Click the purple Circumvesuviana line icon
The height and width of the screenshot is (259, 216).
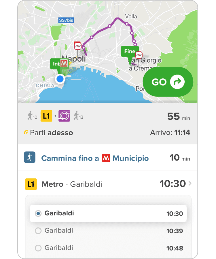click(64, 116)
